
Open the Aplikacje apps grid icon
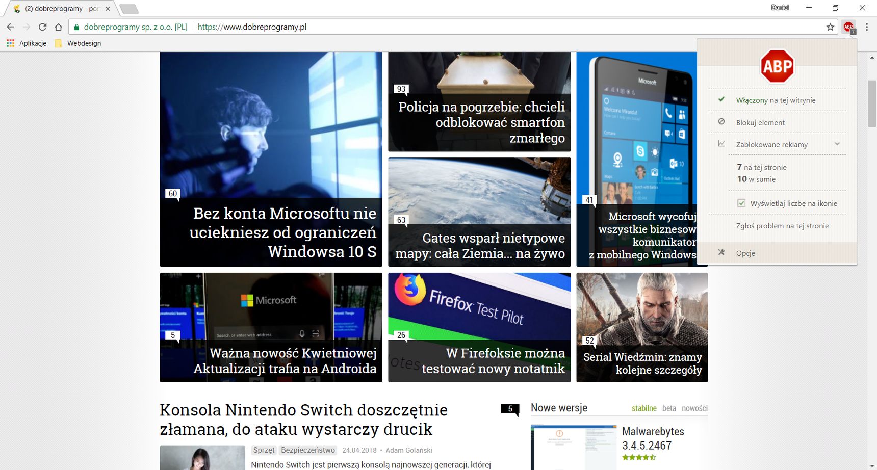(10, 43)
